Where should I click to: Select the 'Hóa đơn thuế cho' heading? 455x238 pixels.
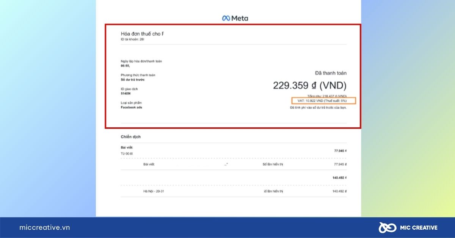[142, 34]
